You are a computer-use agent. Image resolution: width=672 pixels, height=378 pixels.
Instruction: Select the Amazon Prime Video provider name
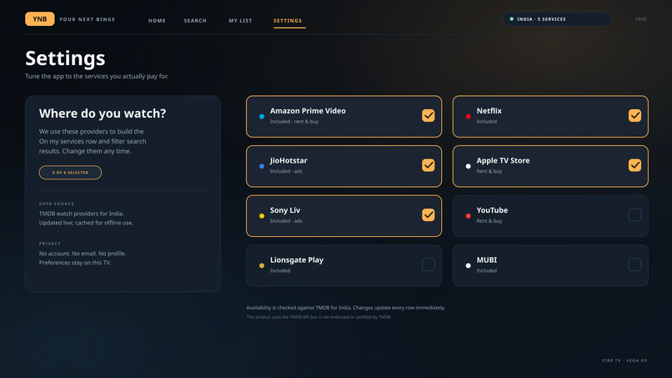308,111
